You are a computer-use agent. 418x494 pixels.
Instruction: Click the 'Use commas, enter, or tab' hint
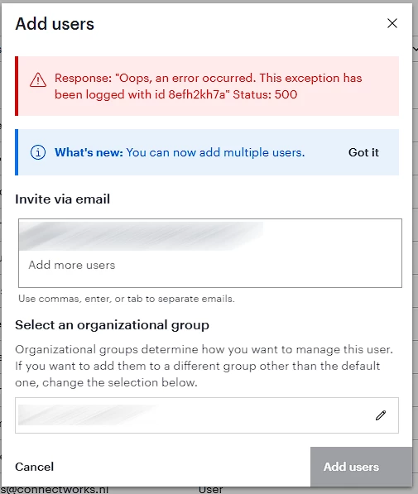coord(127,299)
